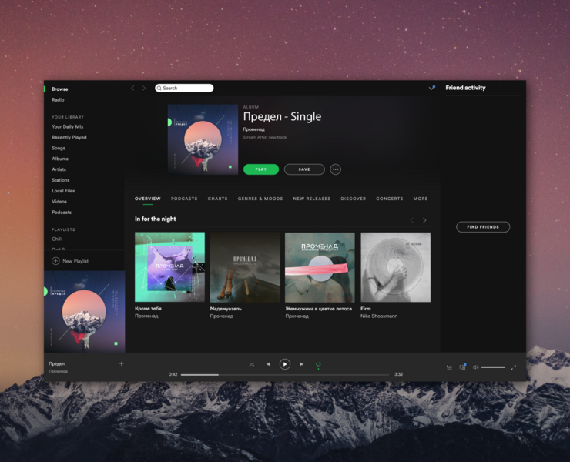Select Radio in the sidebar

pos(58,99)
